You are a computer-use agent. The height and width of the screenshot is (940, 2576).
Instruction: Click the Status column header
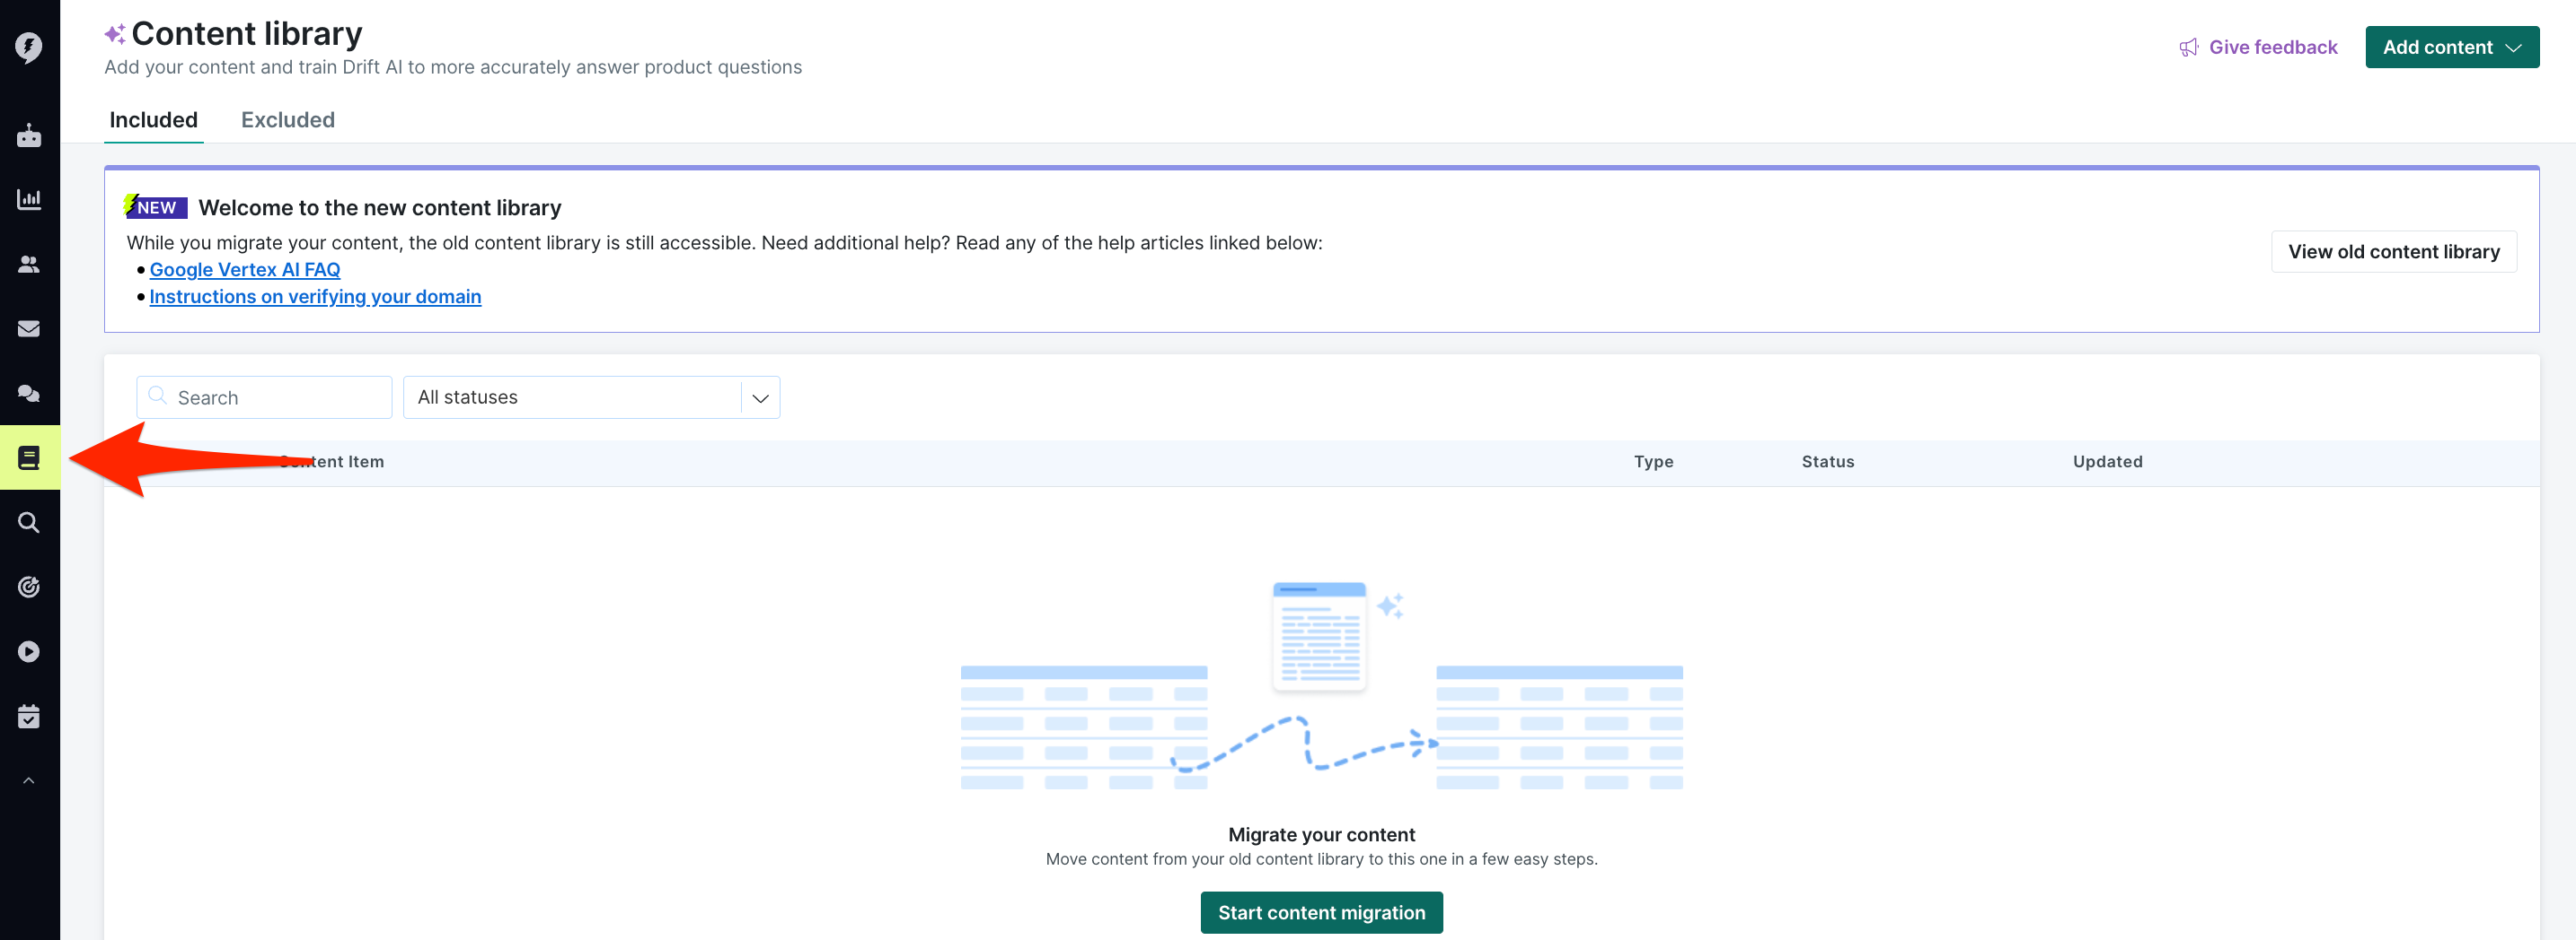coord(1827,462)
